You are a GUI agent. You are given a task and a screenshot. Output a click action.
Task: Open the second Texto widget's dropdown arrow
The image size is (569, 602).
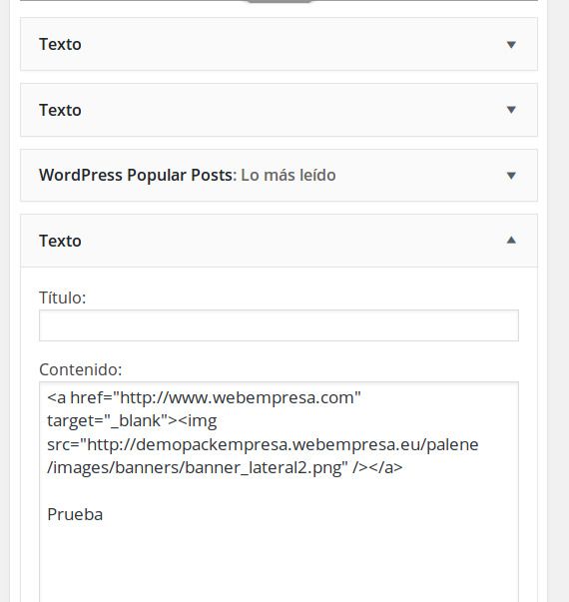[x=511, y=110]
